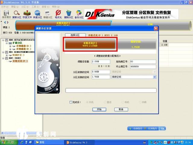Viewport: 193px width, 145px height.
Task: Click the 删除分区 (delete partition) trash icon
Action: pos(69,14)
